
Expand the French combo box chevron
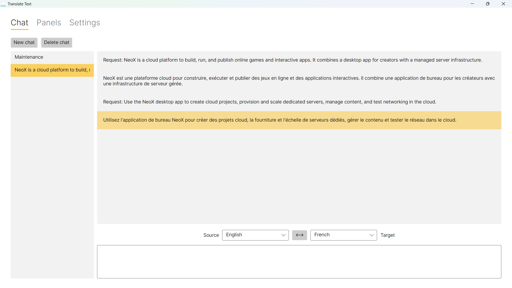click(372, 235)
